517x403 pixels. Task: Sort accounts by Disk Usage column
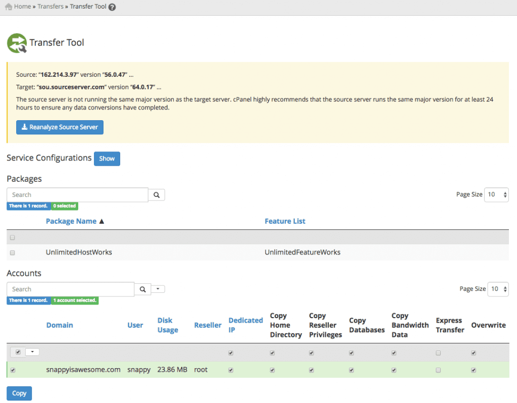click(x=167, y=325)
